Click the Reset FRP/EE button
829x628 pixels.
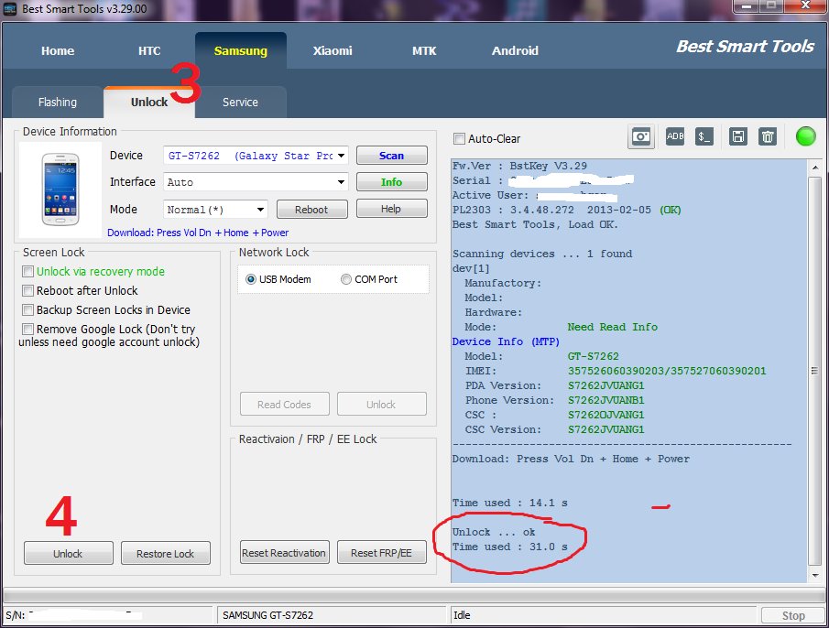pyautogui.click(x=382, y=552)
